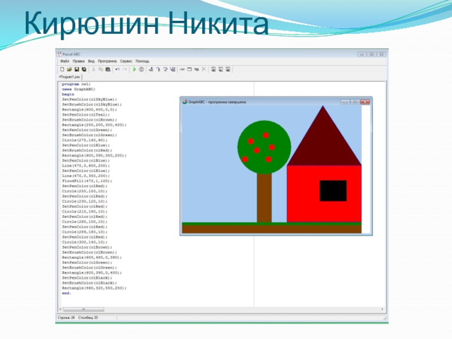Save the program with the floppy disk icon
Screen dimensions: 452x339
click(76, 69)
